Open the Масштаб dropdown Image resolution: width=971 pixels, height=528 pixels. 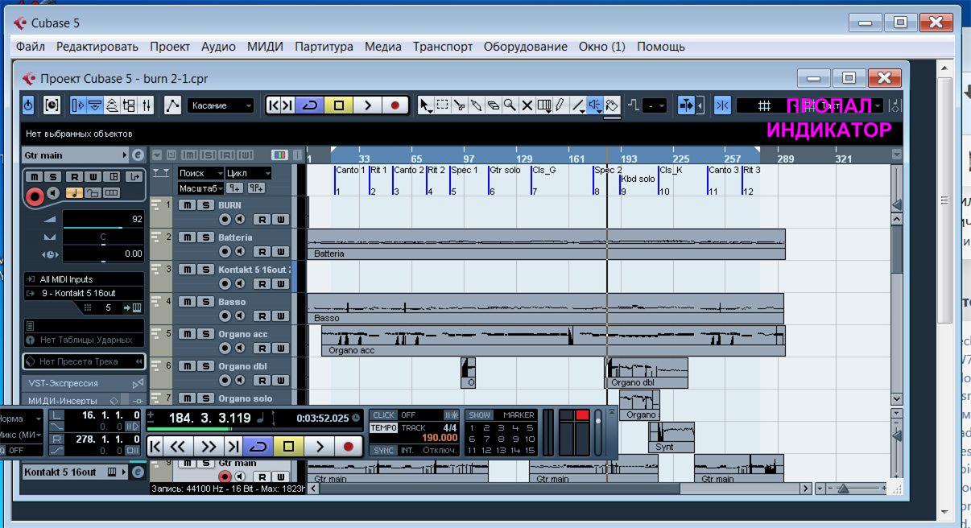200,188
